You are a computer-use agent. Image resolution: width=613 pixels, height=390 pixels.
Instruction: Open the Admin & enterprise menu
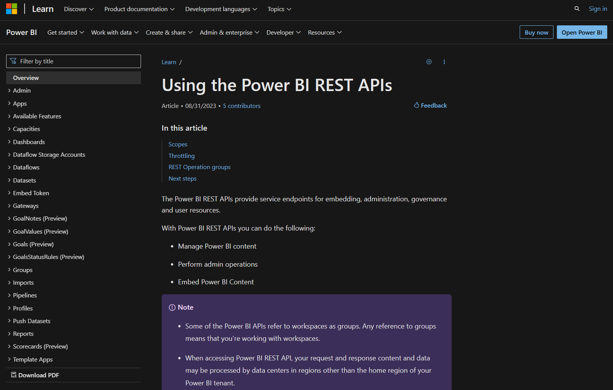(x=230, y=32)
